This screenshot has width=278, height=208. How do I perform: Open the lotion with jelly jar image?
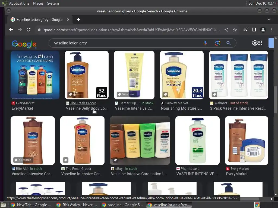tap(247, 141)
